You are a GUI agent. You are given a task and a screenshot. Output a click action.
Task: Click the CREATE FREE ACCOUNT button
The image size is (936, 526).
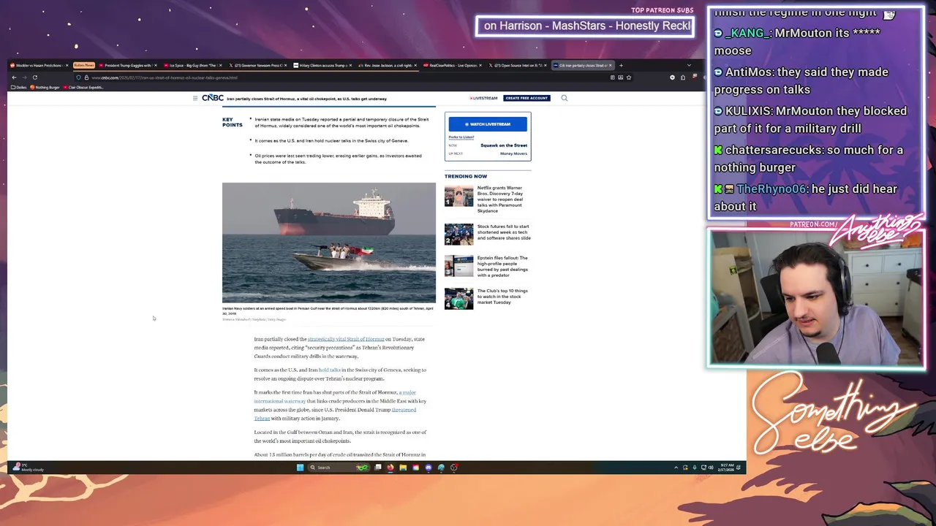pyautogui.click(x=526, y=98)
